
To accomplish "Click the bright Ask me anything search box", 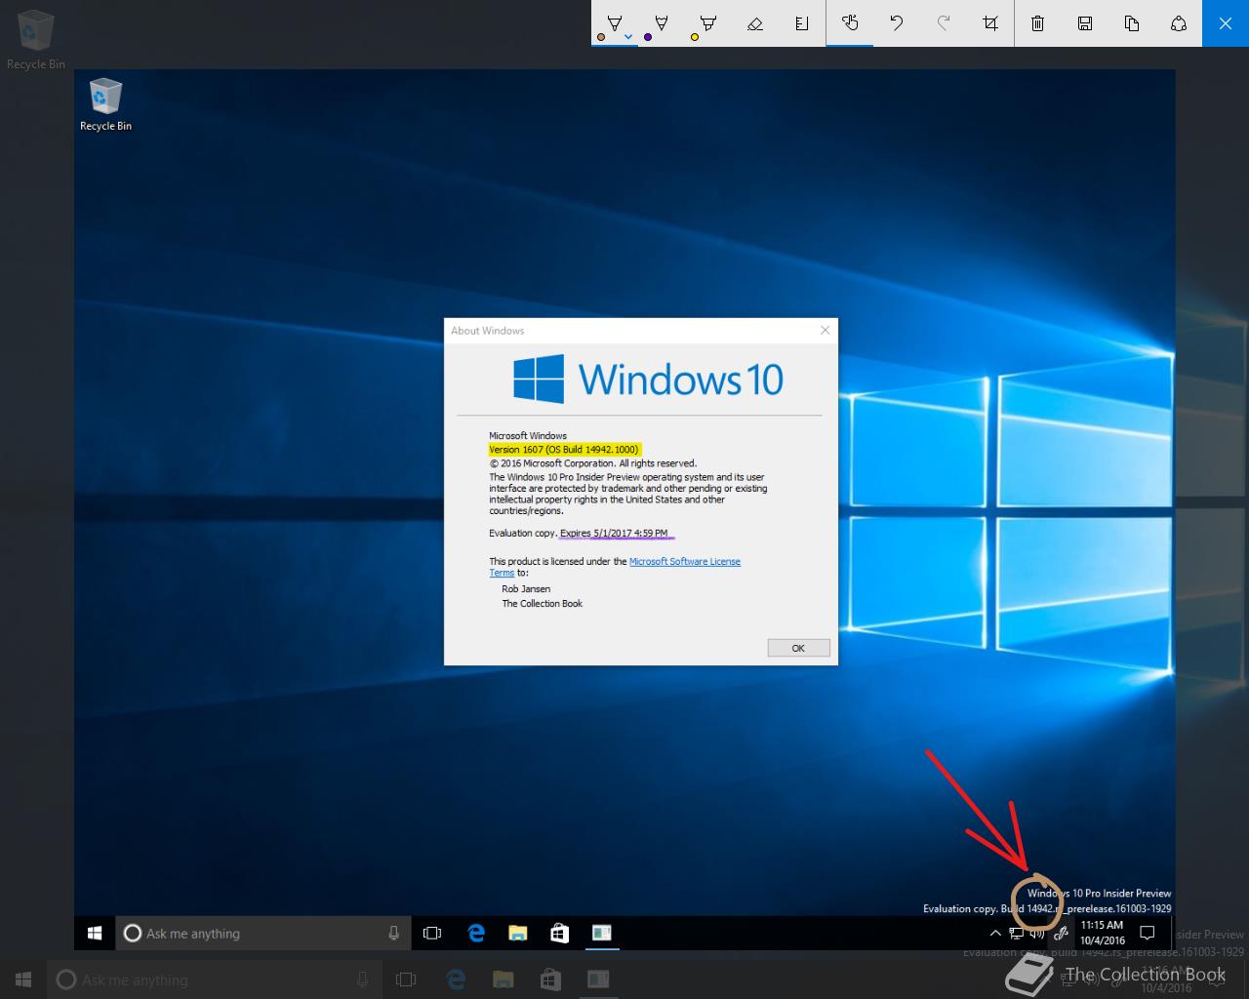I will [x=263, y=933].
